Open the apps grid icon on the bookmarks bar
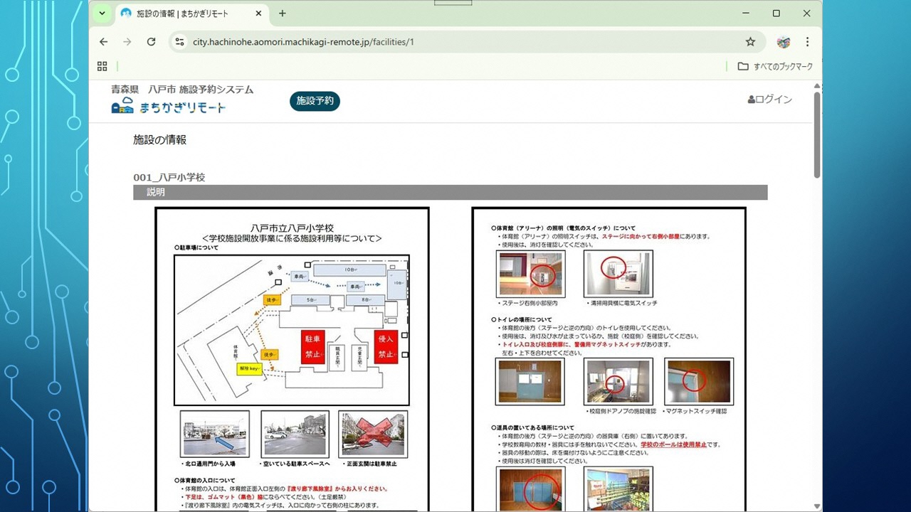This screenshot has height=512, width=911. point(102,65)
